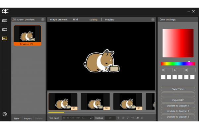The width and height of the screenshot is (199, 129).
Task: Click Import in LCD panel
Action: (x=28, y=118)
